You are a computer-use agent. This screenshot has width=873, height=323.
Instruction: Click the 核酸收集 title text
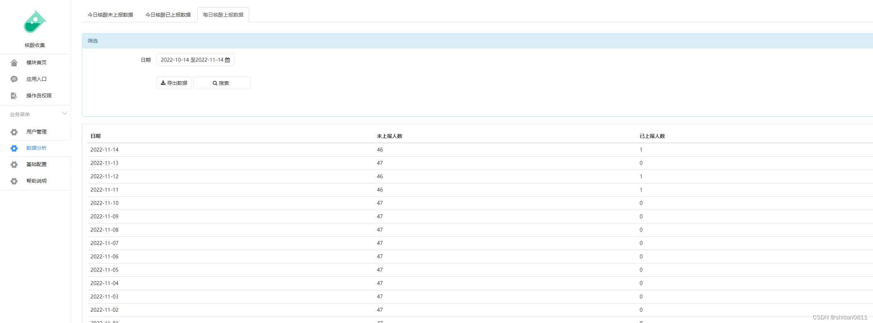[x=35, y=45]
